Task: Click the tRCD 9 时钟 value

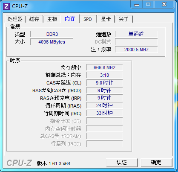Action: tap(105, 90)
